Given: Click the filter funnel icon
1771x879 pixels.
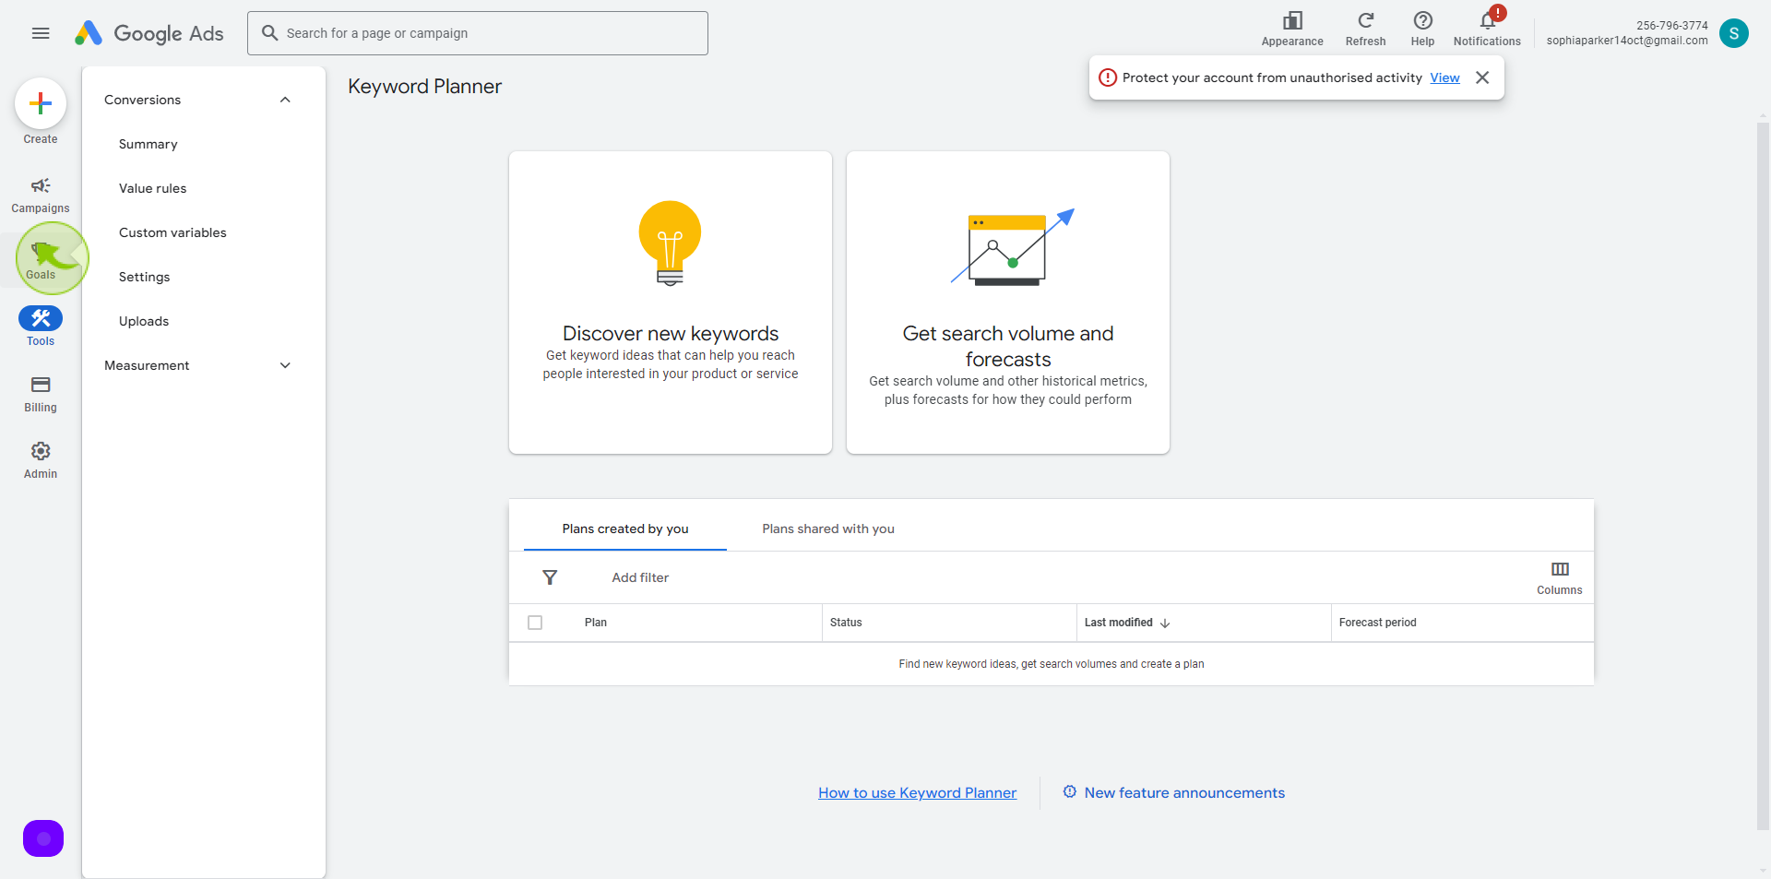Looking at the screenshot, I should [x=550, y=577].
